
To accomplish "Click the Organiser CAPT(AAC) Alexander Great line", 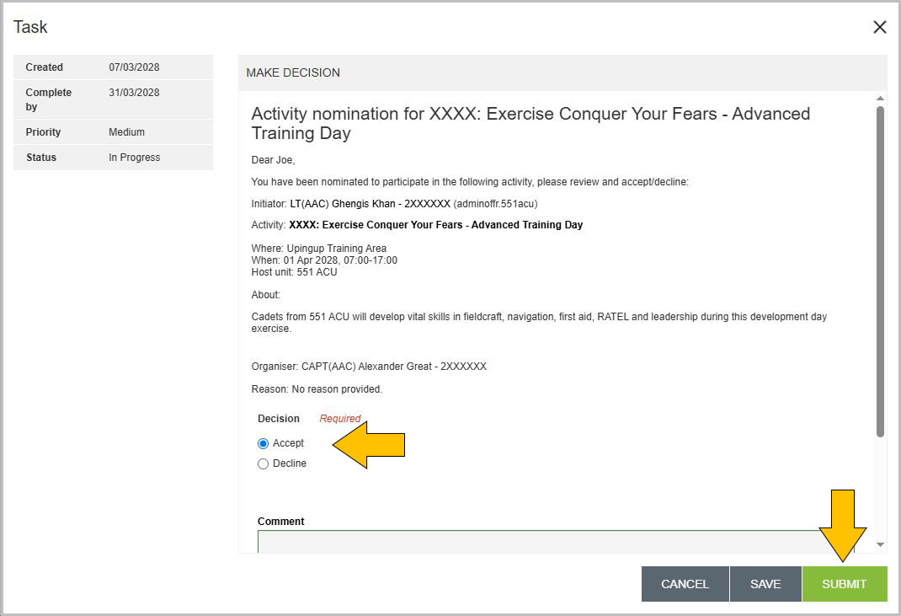I will 369,367.
